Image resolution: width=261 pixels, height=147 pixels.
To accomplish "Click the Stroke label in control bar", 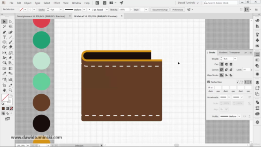I will click(42, 10).
